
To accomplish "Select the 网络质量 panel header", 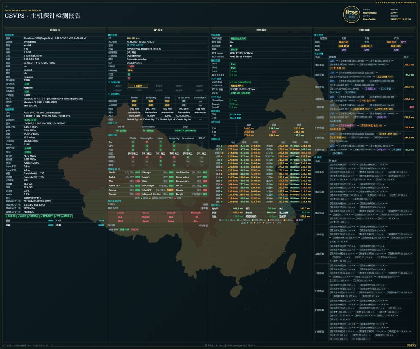I will click(x=261, y=30).
